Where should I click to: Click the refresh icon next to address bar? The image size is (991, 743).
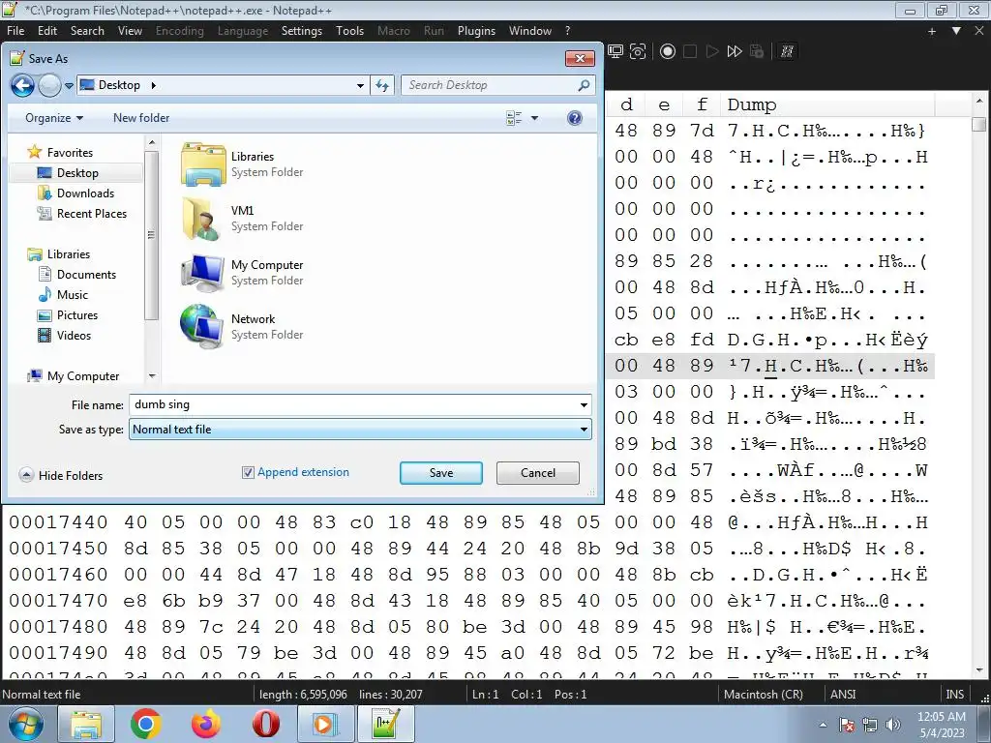pyautogui.click(x=382, y=85)
